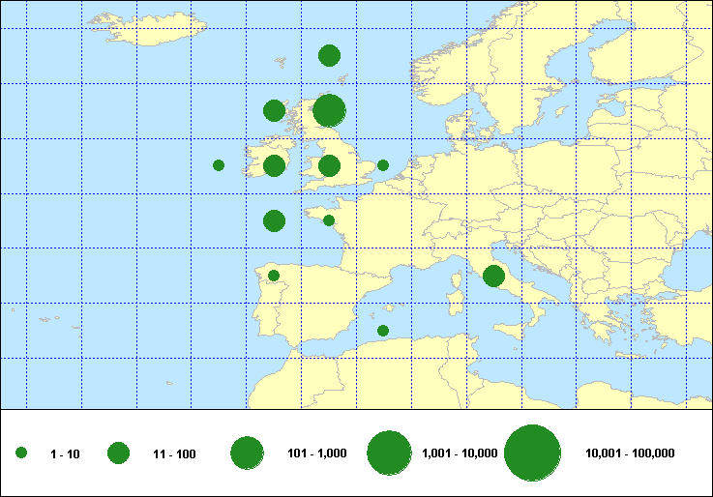Click the "1,001 - 10,000" legend label
The image size is (713, 497).
460,453
